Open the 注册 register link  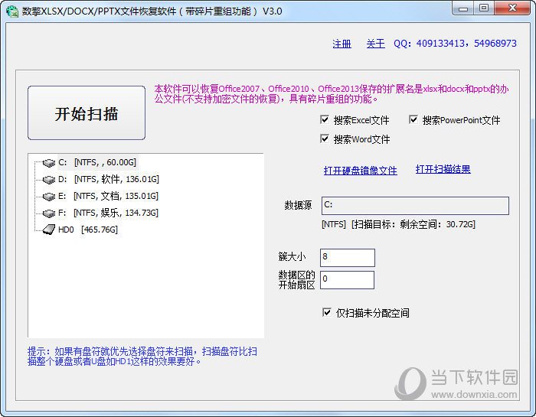(x=342, y=44)
